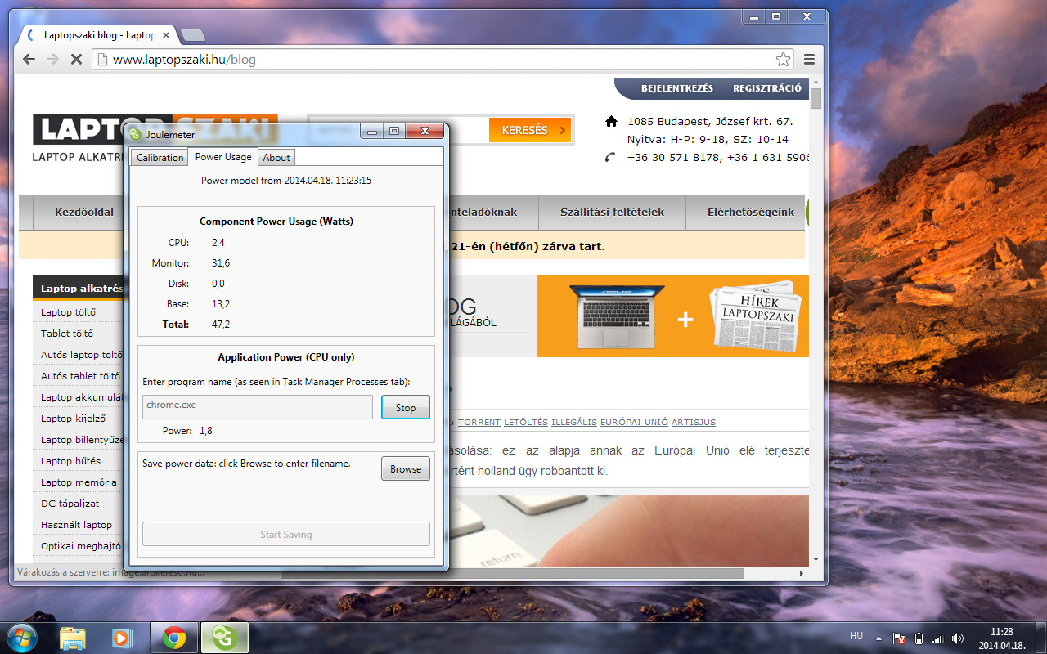Bookmark page with star icon
Viewport: 1047px width, 654px height.
[783, 60]
